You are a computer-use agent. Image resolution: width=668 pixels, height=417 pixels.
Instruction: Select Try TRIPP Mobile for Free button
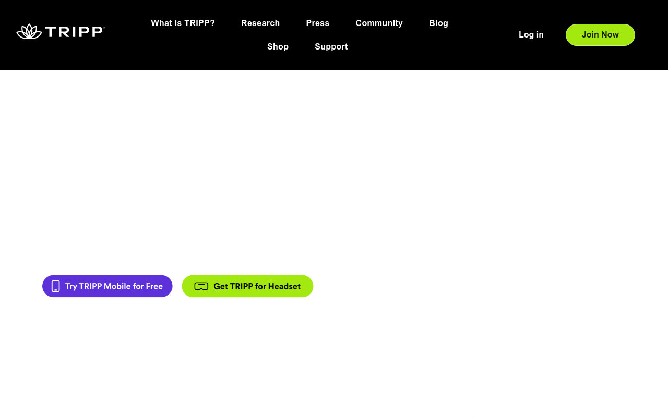(x=108, y=286)
